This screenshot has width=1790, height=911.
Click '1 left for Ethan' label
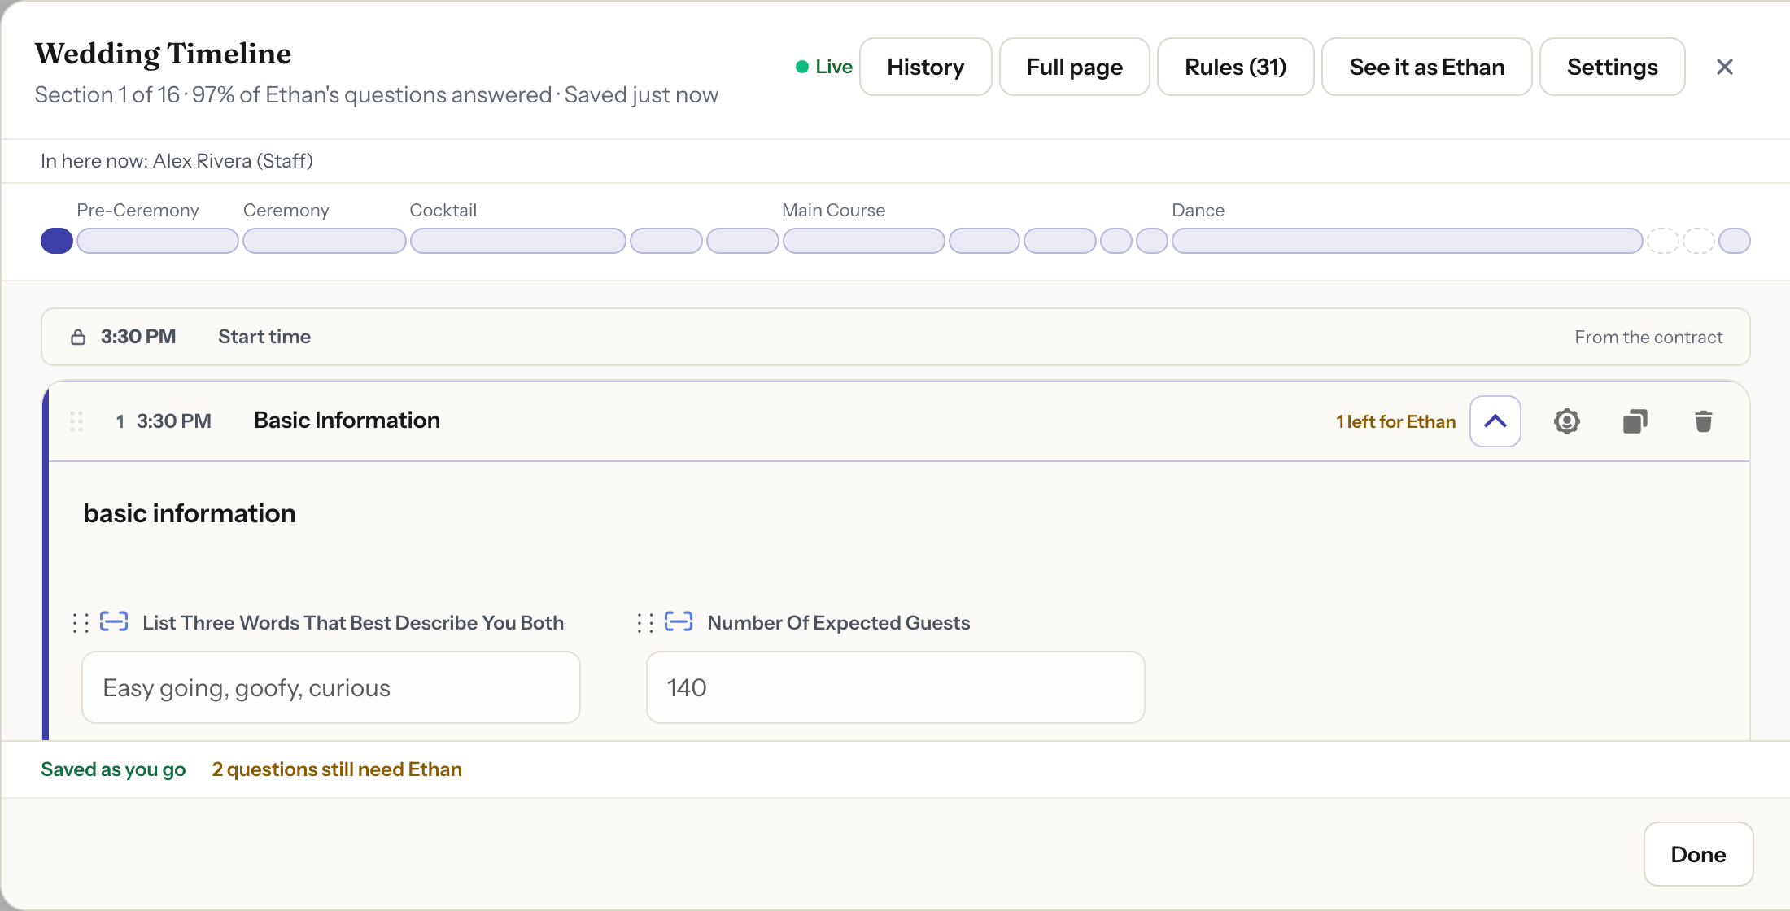pyautogui.click(x=1395, y=421)
